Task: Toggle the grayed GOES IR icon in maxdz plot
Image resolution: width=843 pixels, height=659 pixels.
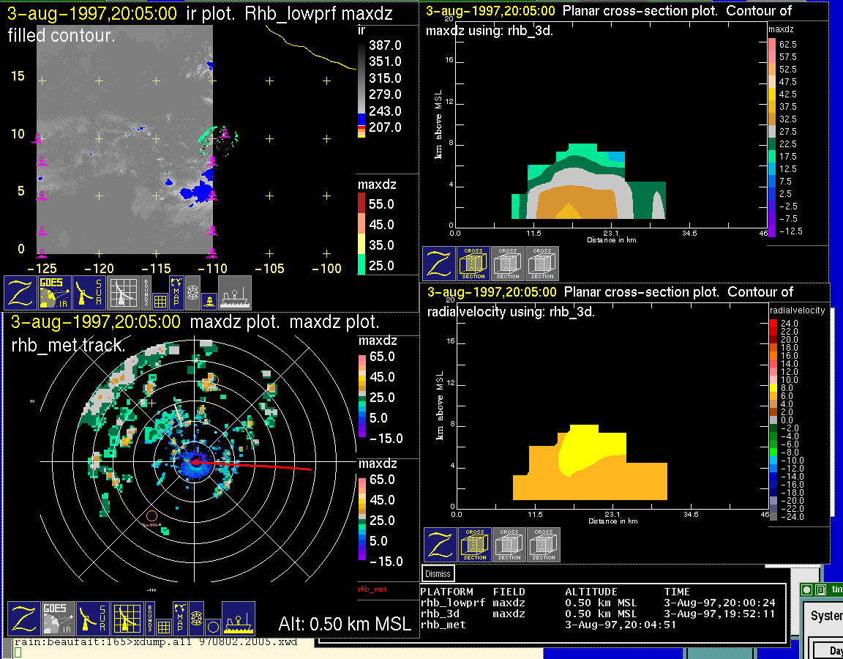Action: tap(56, 619)
